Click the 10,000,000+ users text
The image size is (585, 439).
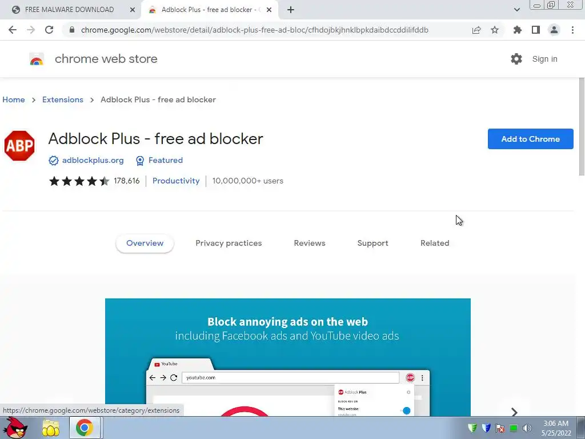[248, 181]
